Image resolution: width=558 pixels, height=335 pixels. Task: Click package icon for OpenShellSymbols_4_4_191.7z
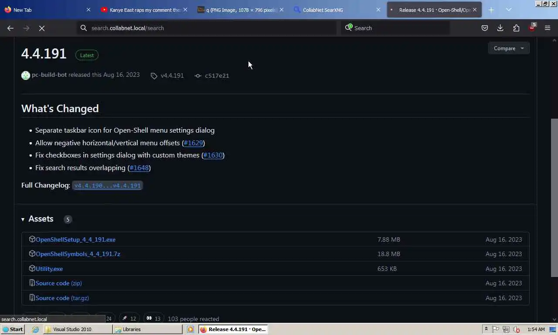click(32, 253)
